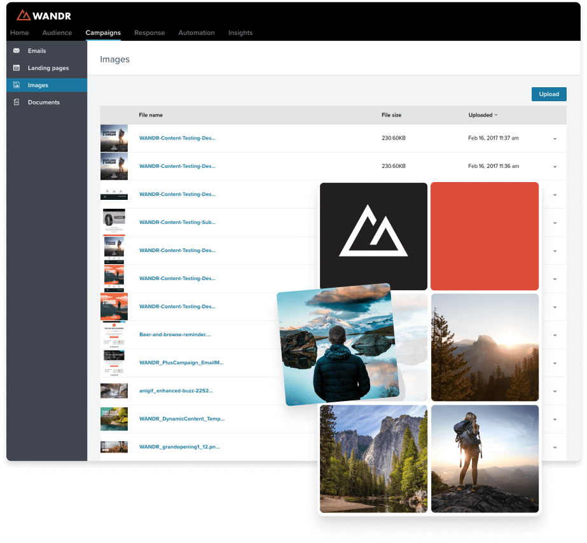Screen dimensions: 587x543
Task: Sort by Uploaded column arrow
Action: (x=496, y=115)
